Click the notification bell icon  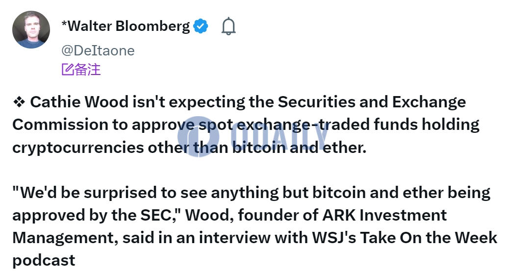[228, 26]
